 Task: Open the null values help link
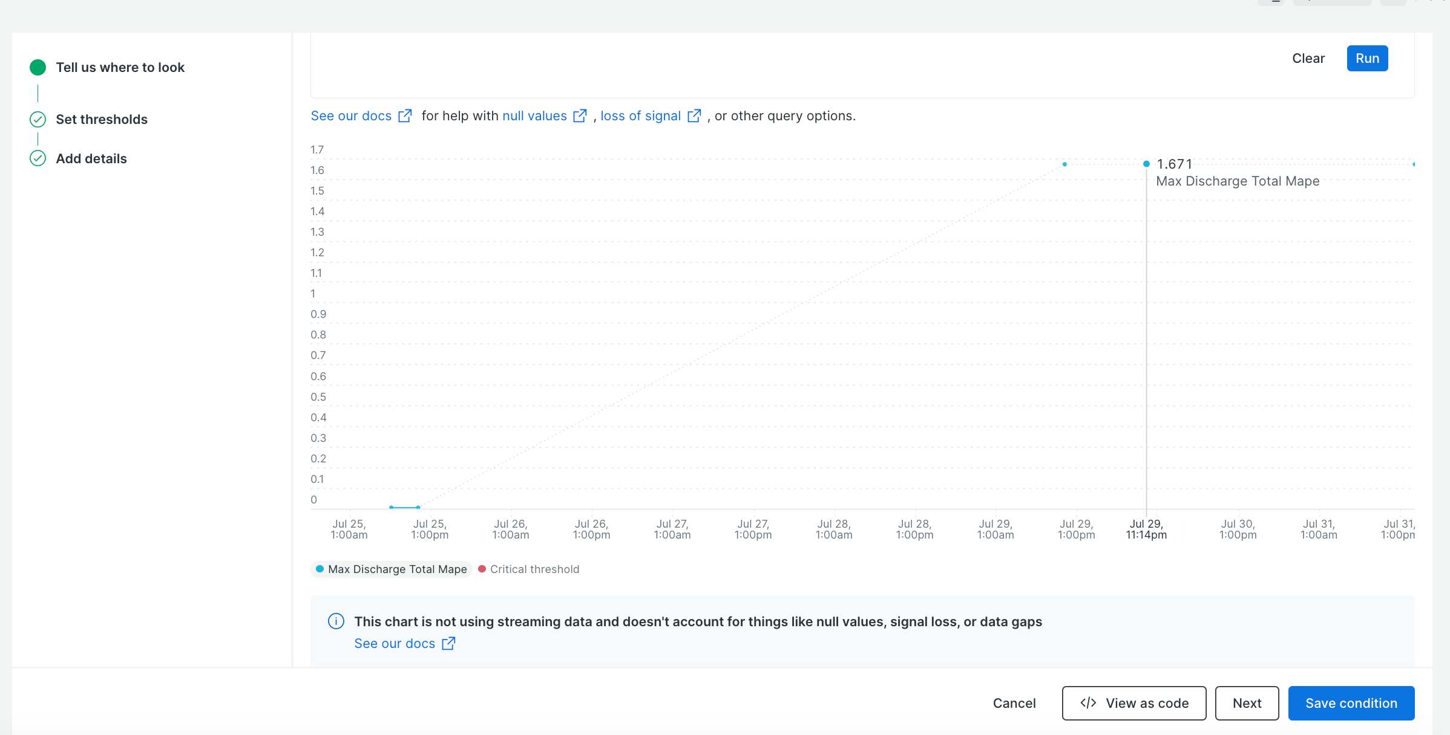pos(534,115)
